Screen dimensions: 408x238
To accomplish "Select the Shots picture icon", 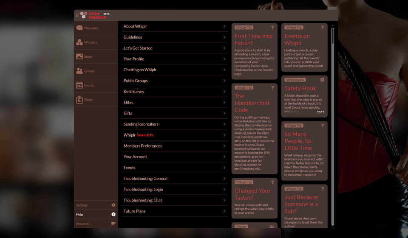I will (x=79, y=56).
